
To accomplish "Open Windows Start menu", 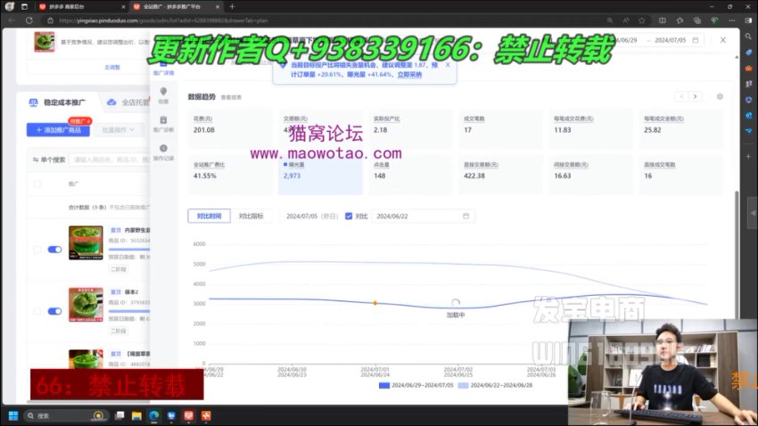I will tap(14, 415).
